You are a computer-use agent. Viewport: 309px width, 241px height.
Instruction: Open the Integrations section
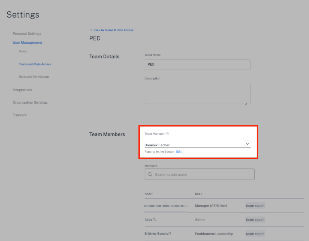click(x=22, y=89)
